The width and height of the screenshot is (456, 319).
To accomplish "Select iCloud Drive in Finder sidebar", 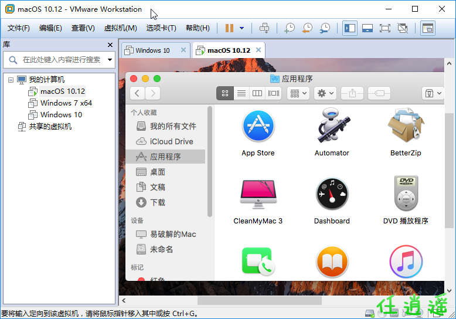I will pyautogui.click(x=166, y=141).
